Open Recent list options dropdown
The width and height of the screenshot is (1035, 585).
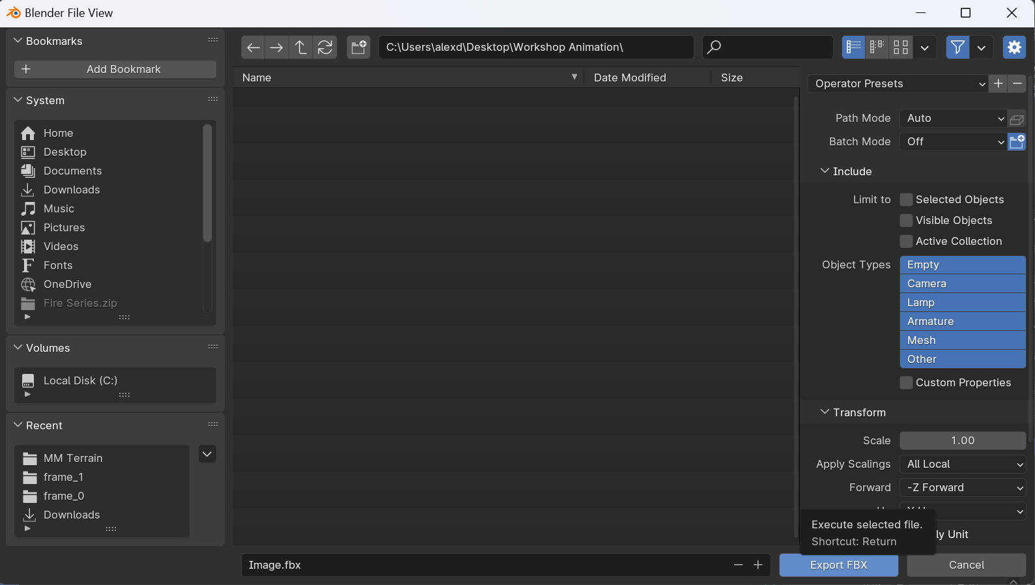point(207,454)
